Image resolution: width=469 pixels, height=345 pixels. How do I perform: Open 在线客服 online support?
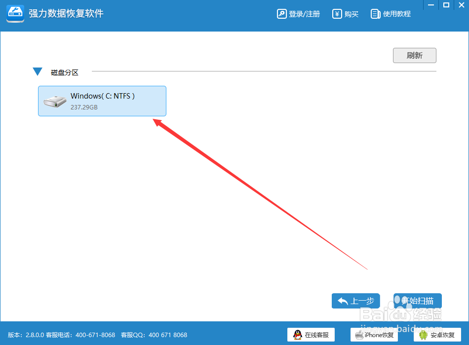pos(311,335)
